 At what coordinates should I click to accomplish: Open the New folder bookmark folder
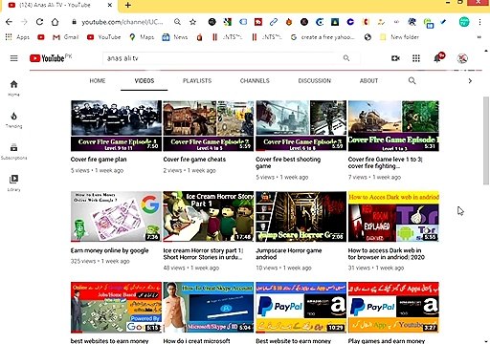399,37
